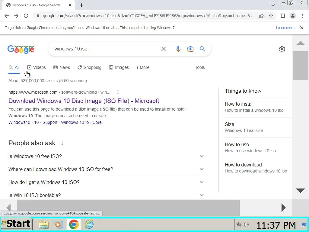
Task: Bookmark this page with the star
Action: 271,16
